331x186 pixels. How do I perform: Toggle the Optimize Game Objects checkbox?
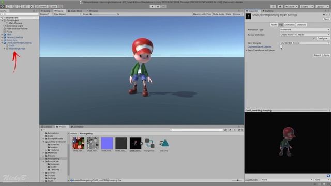pos(281,47)
